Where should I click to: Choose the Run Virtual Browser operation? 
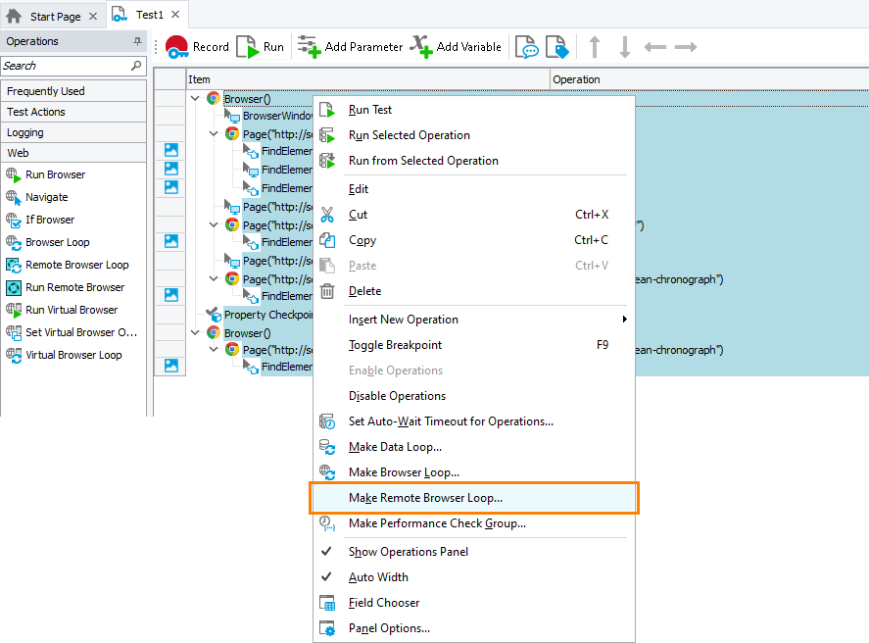tap(71, 310)
